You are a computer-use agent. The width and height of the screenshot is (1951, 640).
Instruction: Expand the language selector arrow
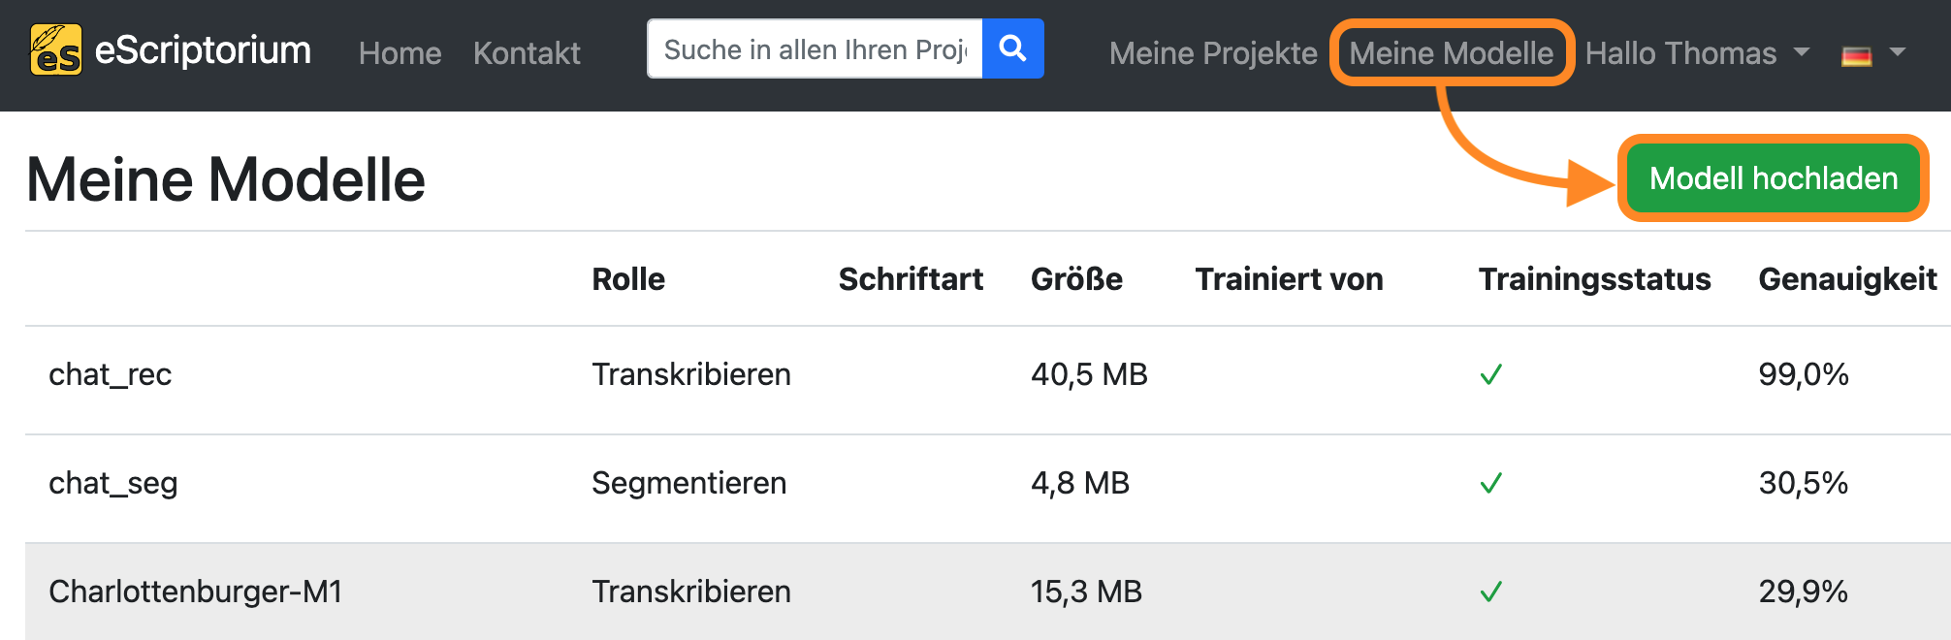coord(1898,52)
